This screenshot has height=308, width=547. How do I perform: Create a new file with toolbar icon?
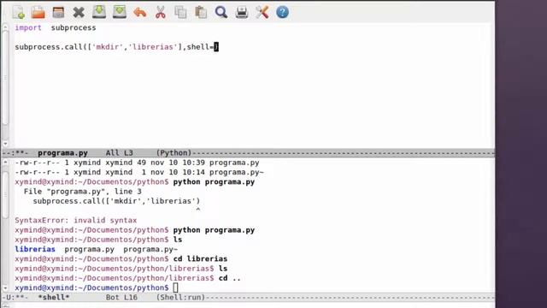19,12
